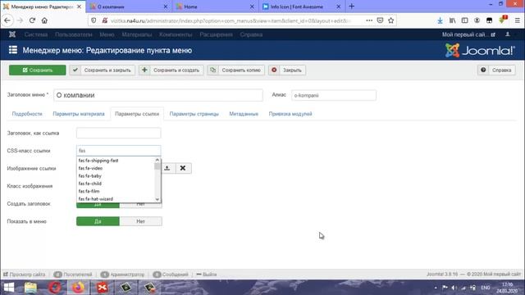Click the suggestion list scroll-up arrow
The image size is (525, 295).
pos(157,160)
